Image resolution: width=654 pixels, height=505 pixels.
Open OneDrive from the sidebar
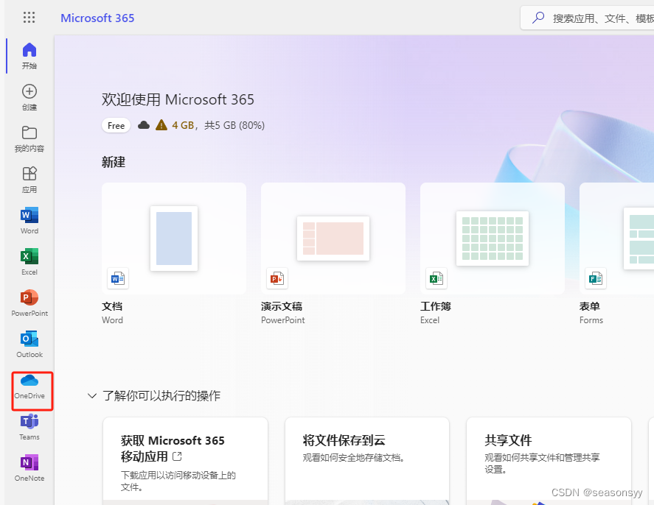point(29,387)
